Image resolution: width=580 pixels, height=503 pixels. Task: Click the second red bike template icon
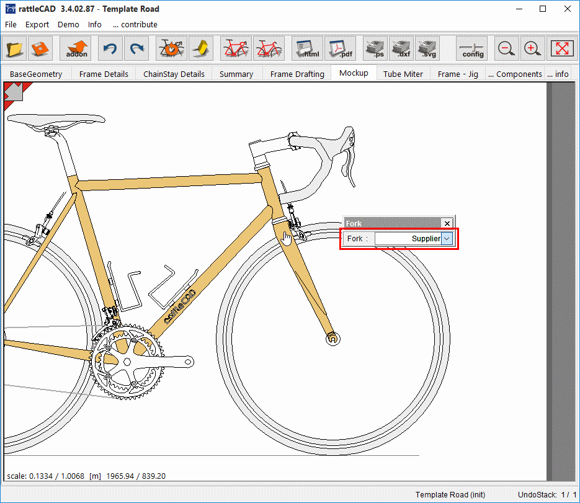pos(269,48)
